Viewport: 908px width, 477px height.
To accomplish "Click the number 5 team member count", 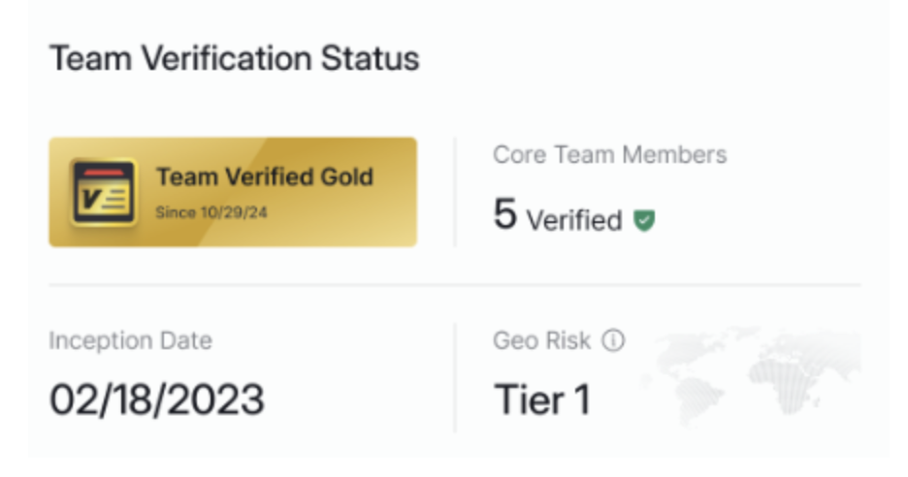I will pos(504,215).
